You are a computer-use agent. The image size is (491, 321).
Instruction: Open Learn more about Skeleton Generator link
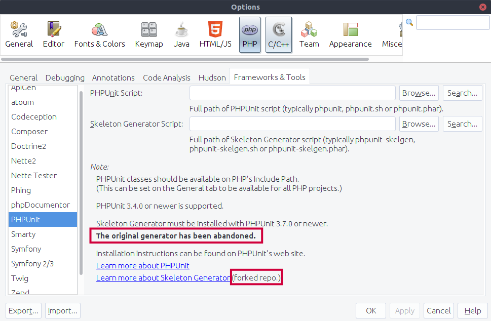pos(163,278)
